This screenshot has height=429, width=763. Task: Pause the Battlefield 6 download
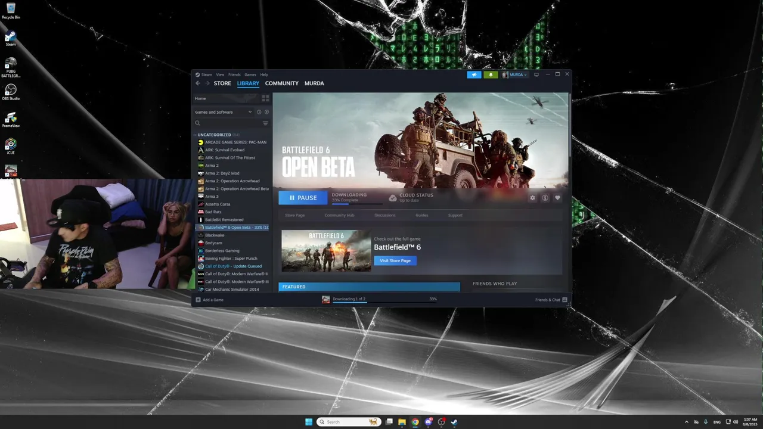tap(303, 198)
